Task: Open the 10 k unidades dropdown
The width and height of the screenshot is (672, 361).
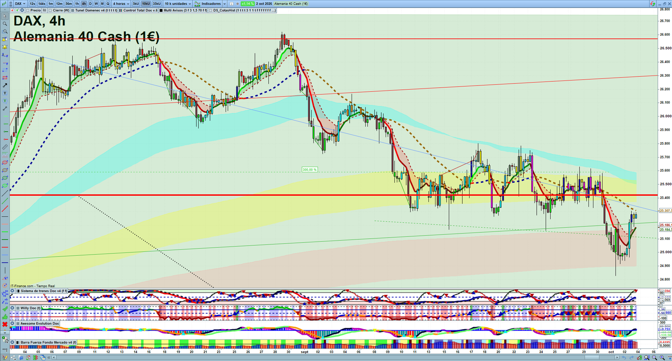Action: click(x=178, y=3)
